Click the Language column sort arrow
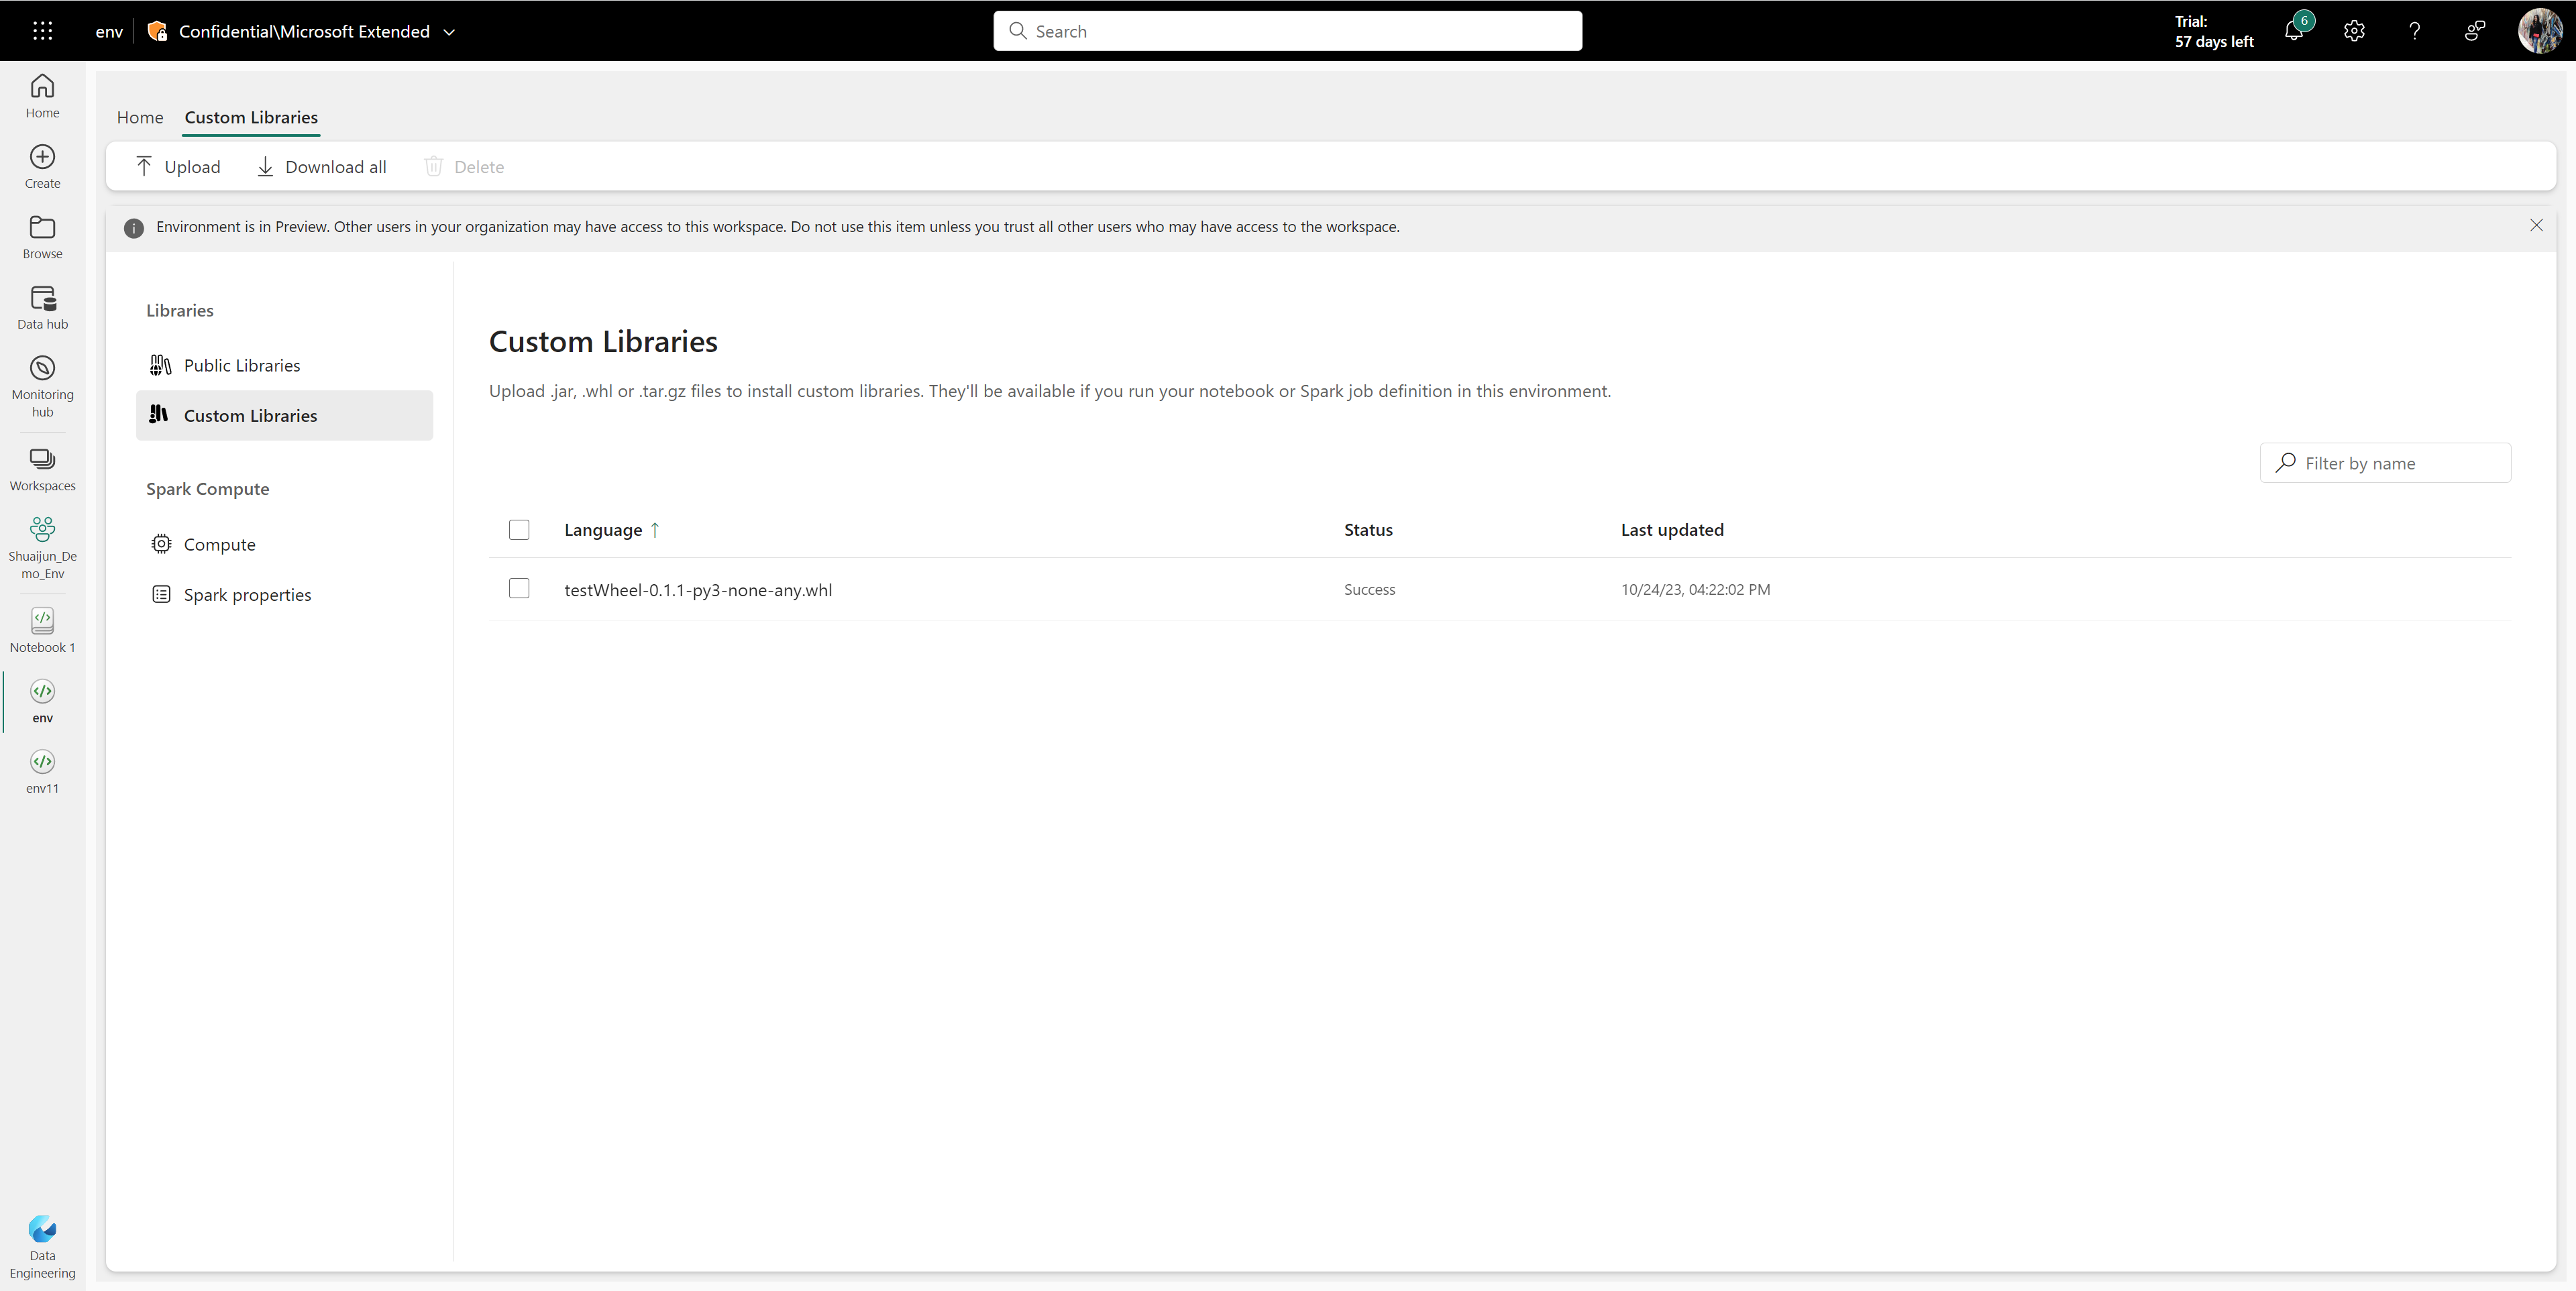 tap(657, 528)
